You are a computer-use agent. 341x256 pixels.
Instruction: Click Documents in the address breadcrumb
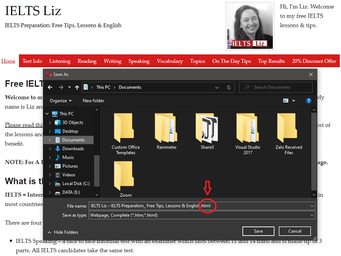coord(130,87)
